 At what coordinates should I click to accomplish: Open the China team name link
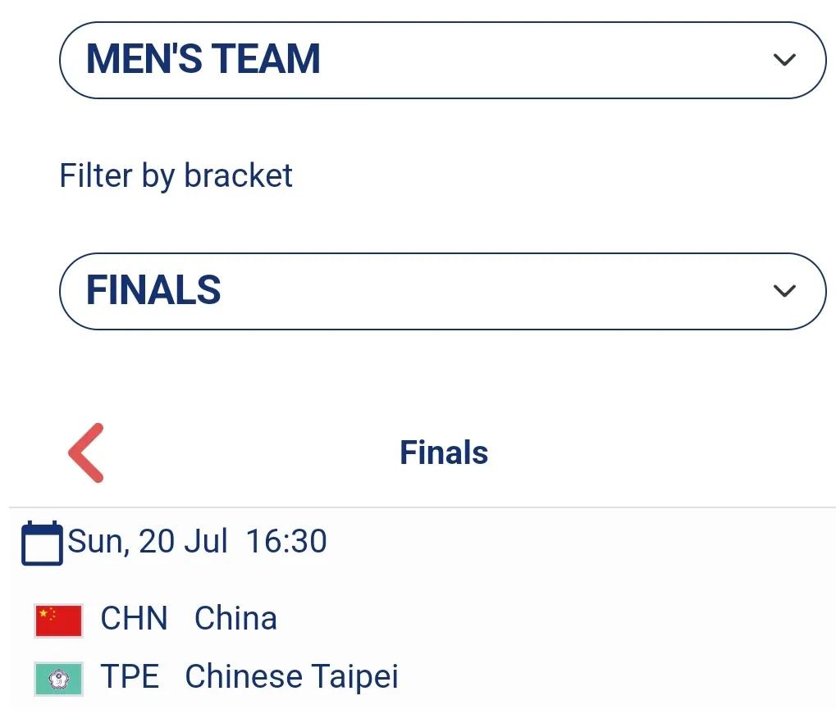(x=235, y=619)
